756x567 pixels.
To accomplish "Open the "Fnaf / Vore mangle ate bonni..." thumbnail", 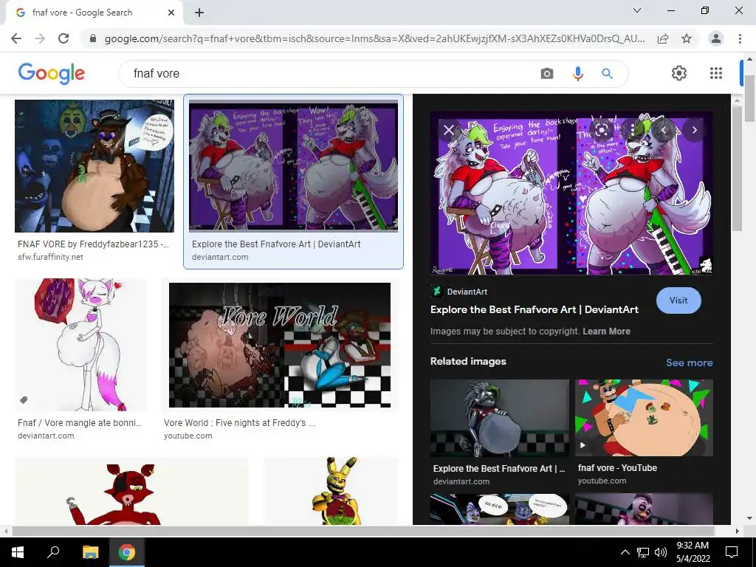I will pos(80,345).
